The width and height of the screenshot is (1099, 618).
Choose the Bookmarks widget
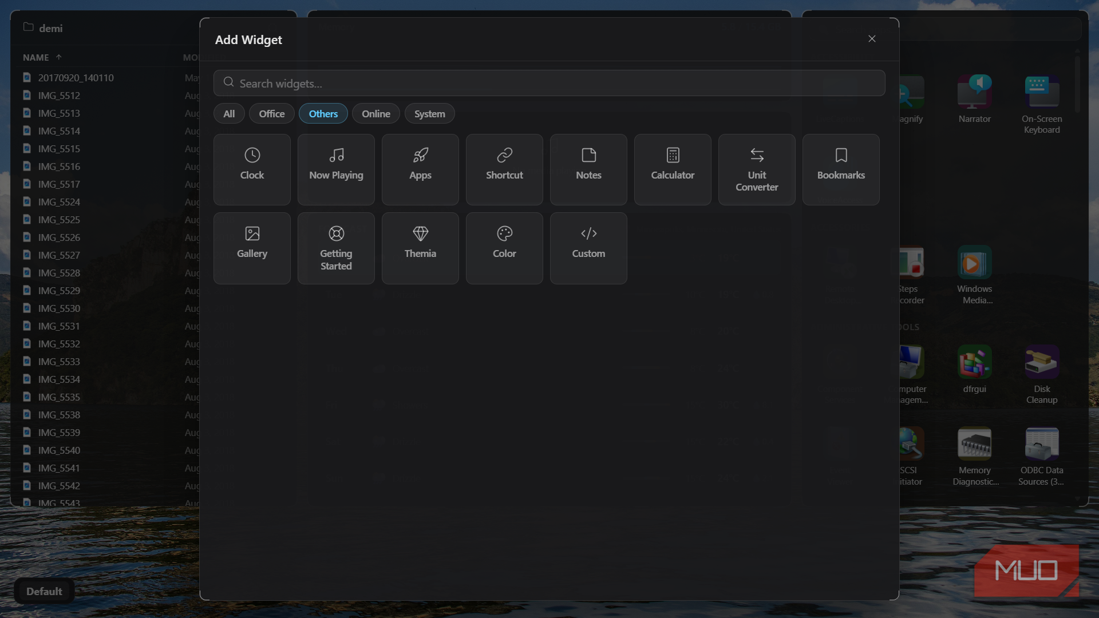coord(841,169)
